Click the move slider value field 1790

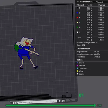99,105
